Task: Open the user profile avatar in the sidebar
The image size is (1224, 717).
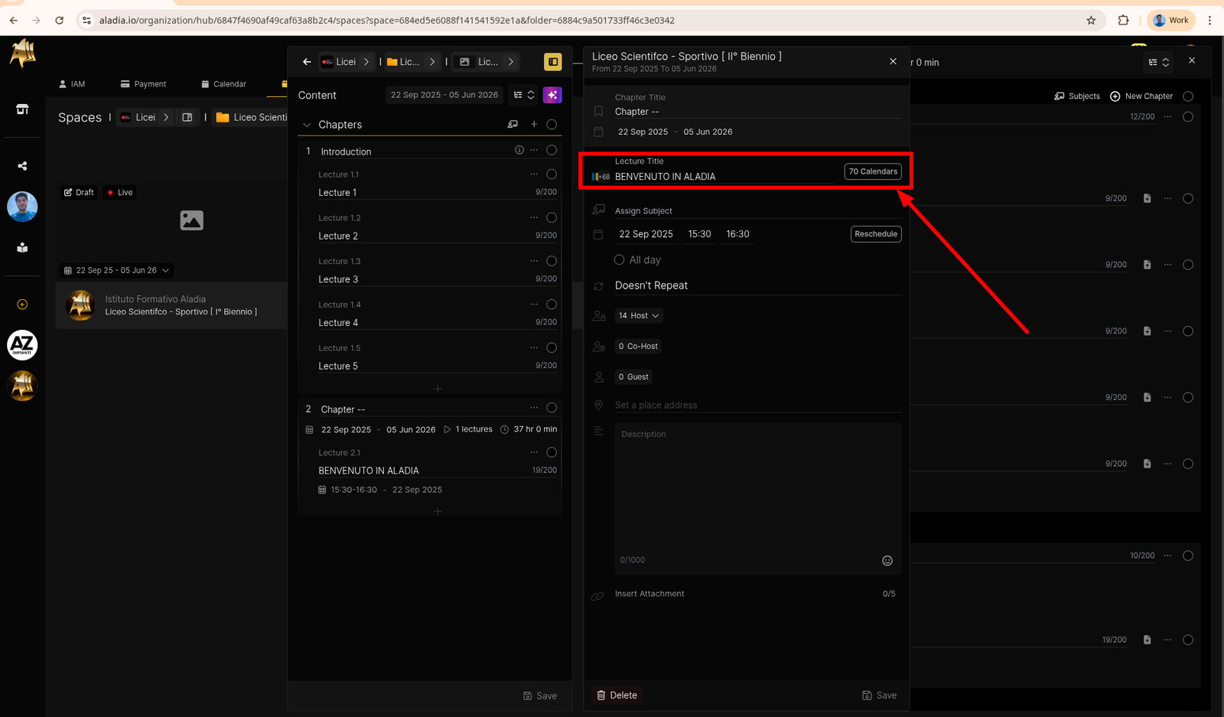Action: [x=22, y=207]
